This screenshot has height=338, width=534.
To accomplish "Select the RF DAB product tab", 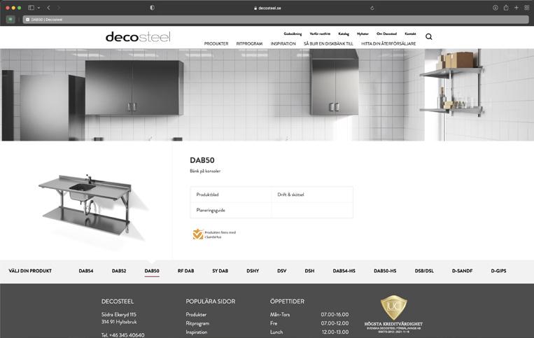I will (185, 271).
